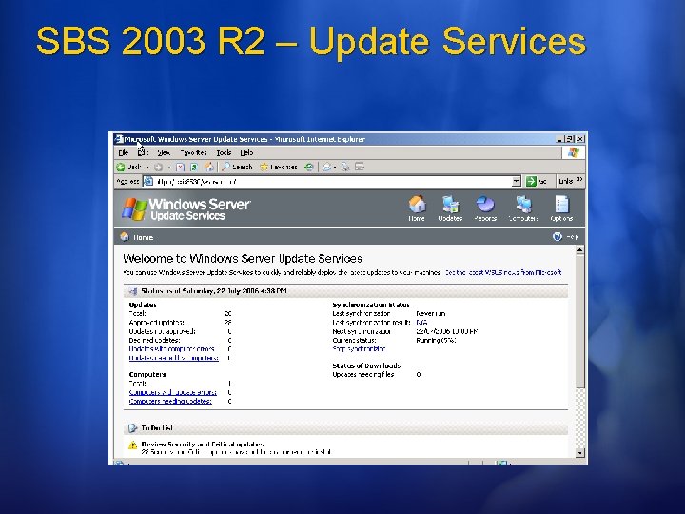Open the Favorites menu
Viewport: 685px width, 514px height.
pos(193,152)
